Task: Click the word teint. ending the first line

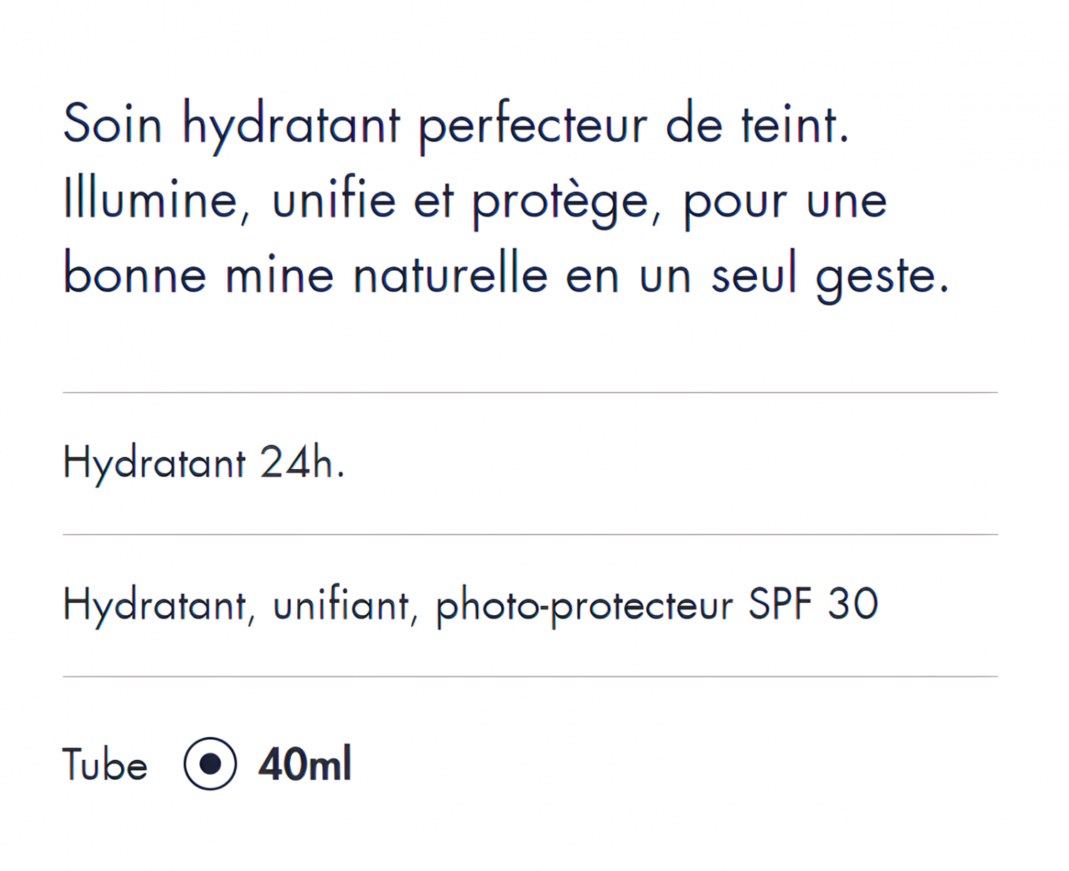Action: click(795, 124)
